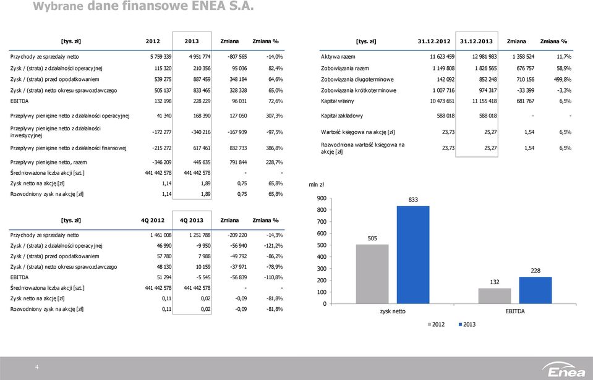The height and width of the screenshot is (380, 593).
Task: Click the blue 2013 legend swatch
Action: (x=460, y=324)
